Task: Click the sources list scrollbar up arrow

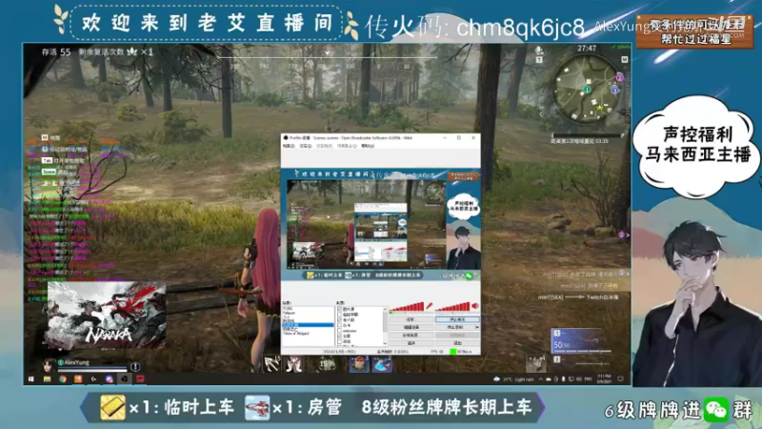Action: [x=386, y=309]
